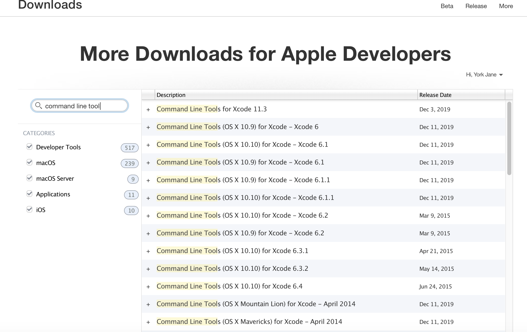527x332 pixels.
Task: Expand the Command Line Tools for Xcode 11.3 row
Action: (148, 109)
